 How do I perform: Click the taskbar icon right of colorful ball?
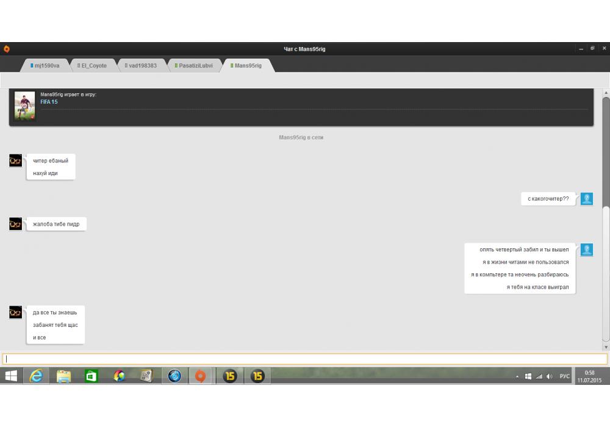146,376
